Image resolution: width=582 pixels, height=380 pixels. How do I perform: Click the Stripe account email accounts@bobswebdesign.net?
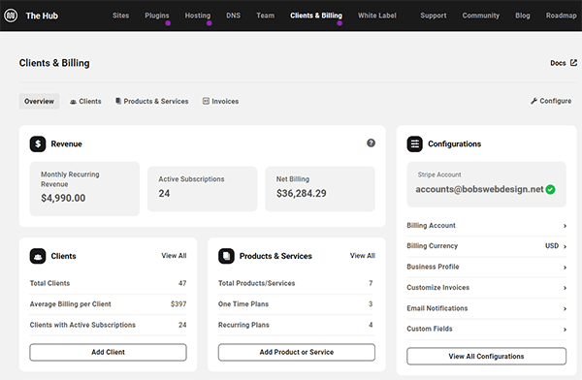coord(479,189)
